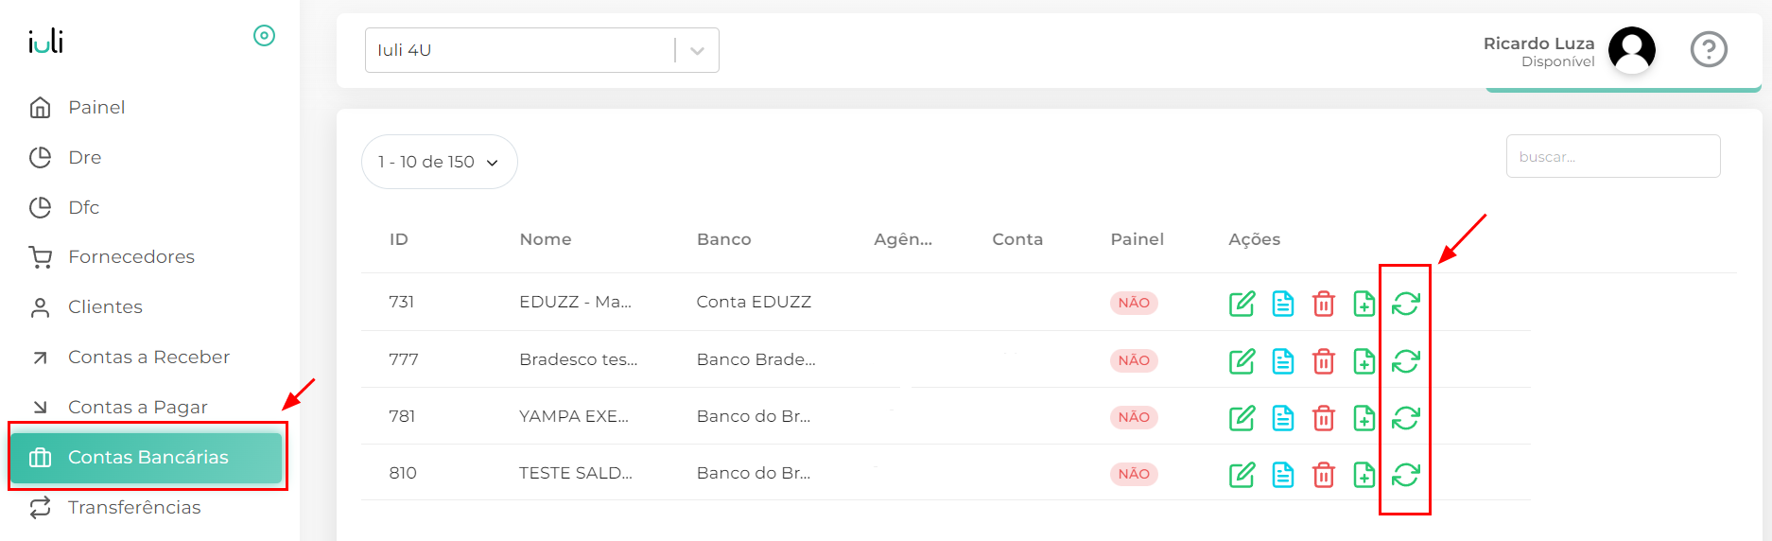Toggle the NÃO Painel badge for row 810

click(x=1134, y=474)
